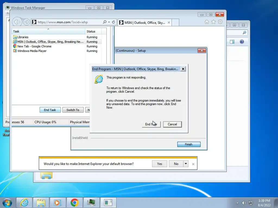Viewport: 278px width, 208px height.
Task: Open address bar autocomplete dropdown arrow
Action: click(x=109, y=22)
